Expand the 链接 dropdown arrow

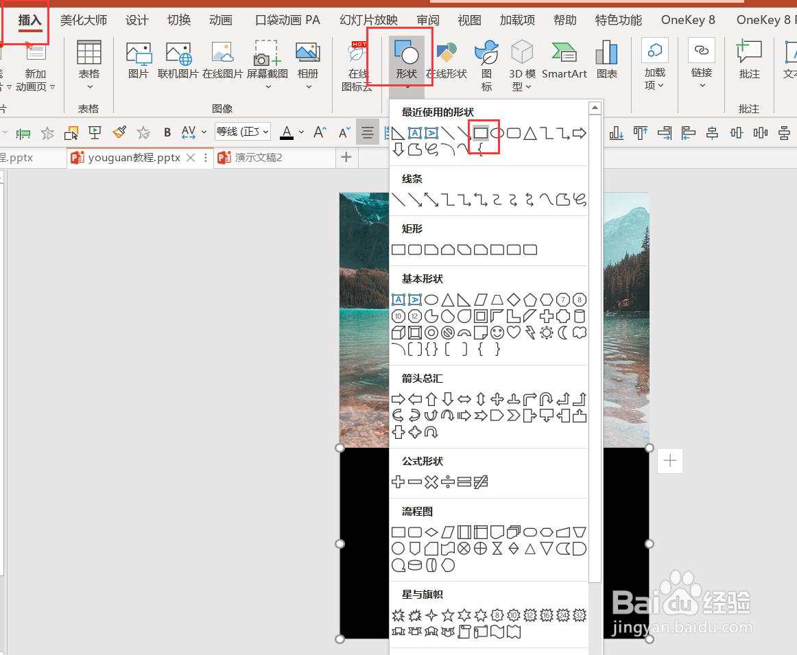pyautogui.click(x=702, y=85)
